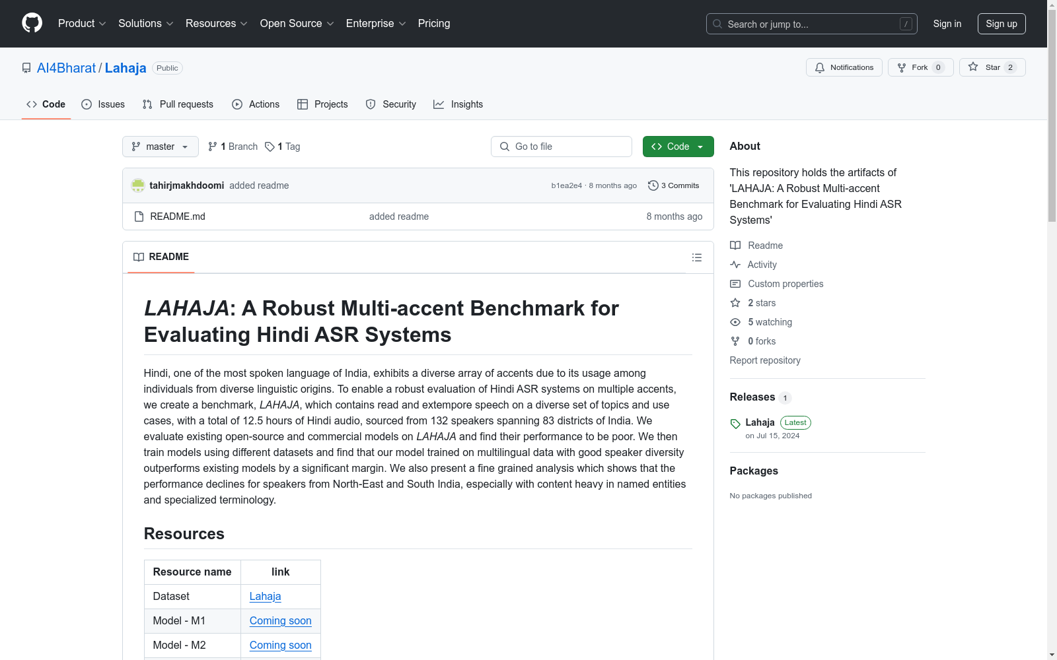Open Coming soon link for Model - M2
This screenshot has height=660, width=1057.
pos(281,645)
